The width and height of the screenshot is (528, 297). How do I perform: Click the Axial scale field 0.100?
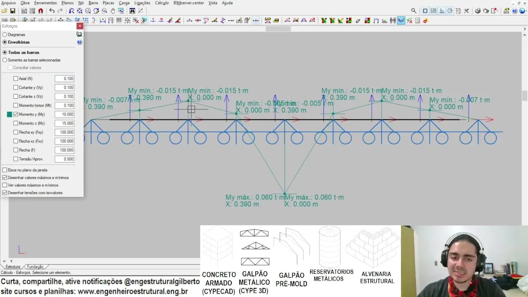tap(64, 78)
